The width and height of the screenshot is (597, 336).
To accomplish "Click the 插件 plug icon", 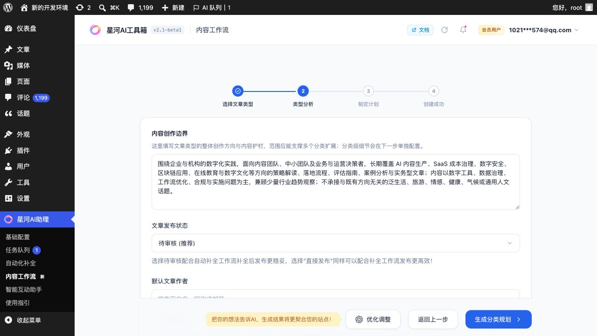I will (x=8, y=150).
